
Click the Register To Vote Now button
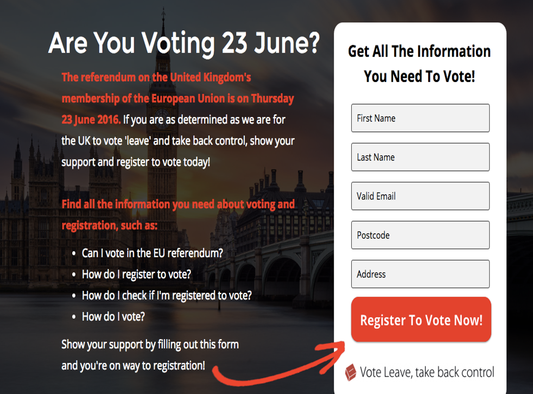point(421,320)
